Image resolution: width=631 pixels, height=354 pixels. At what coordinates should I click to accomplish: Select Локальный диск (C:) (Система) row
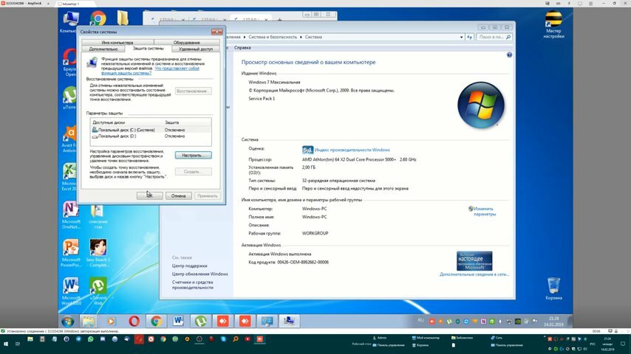pyautogui.click(x=151, y=130)
